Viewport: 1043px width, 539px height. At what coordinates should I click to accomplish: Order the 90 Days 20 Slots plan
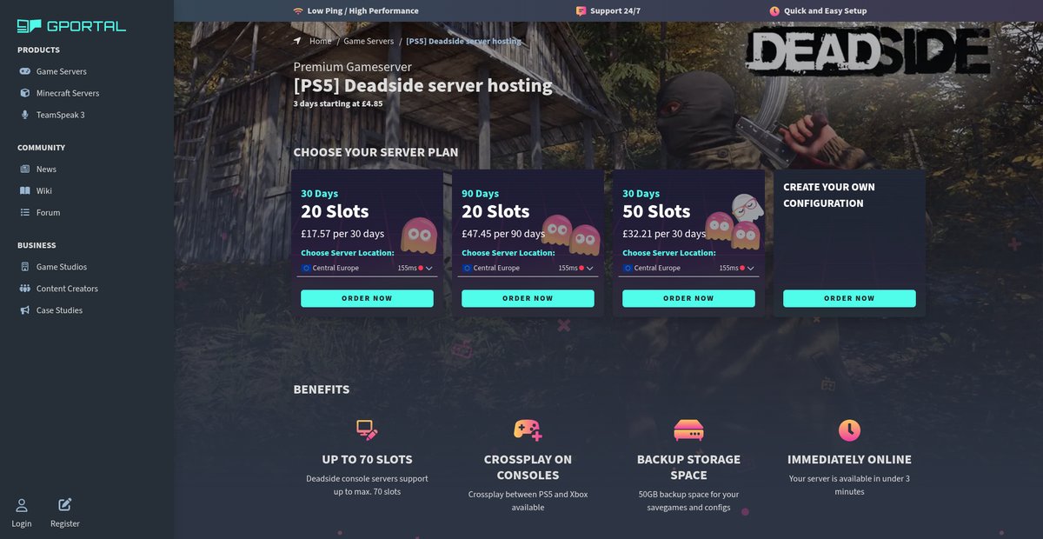click(528, 298)
